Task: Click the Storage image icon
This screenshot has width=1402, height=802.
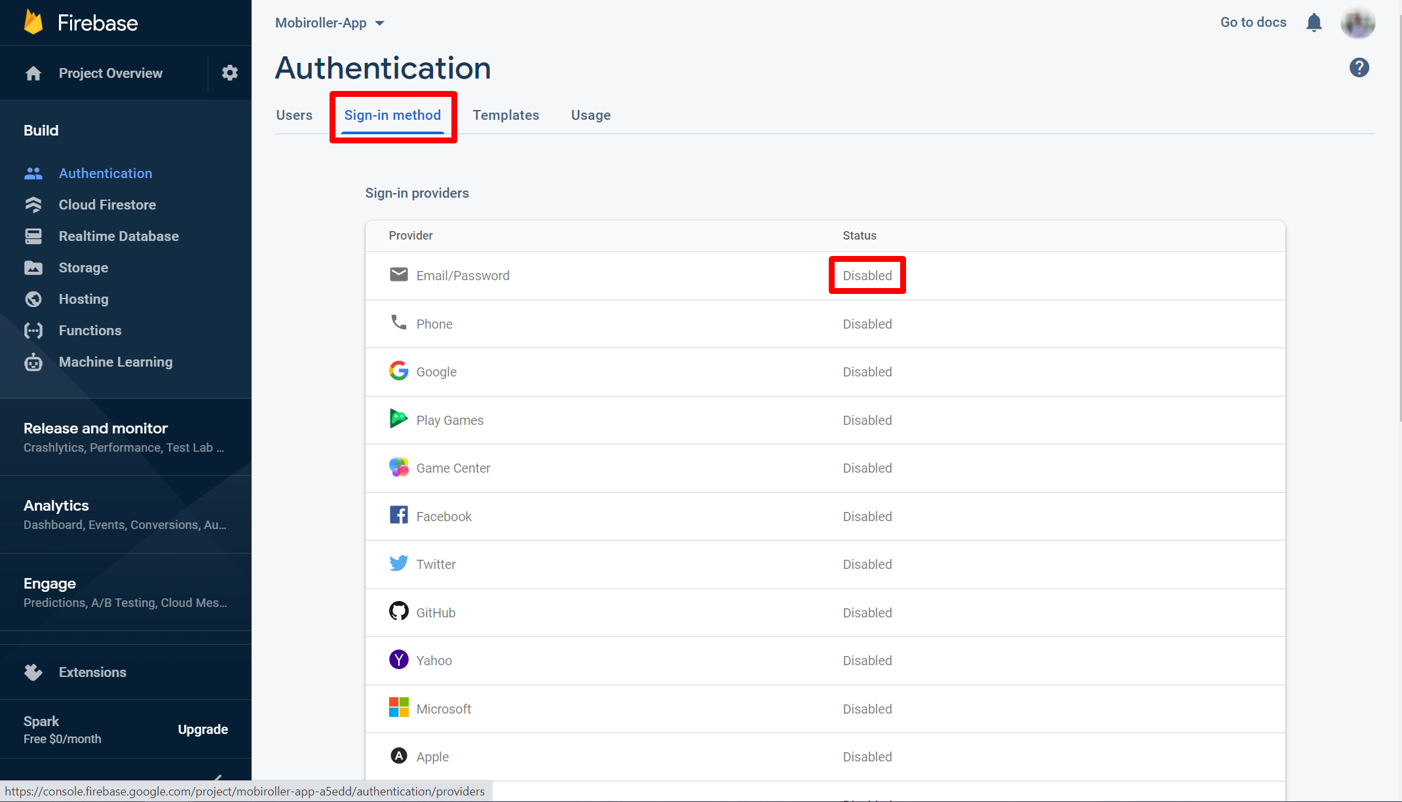Action: coord(33,268)
